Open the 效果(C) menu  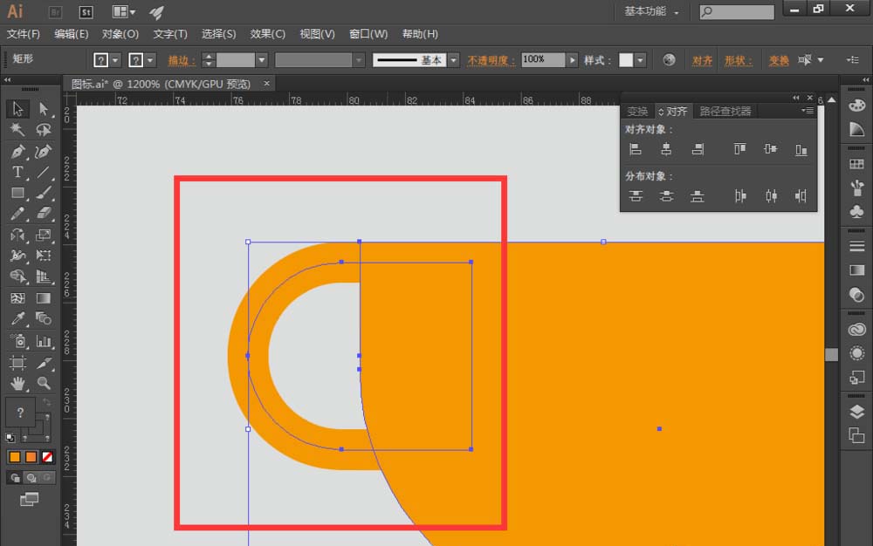[267, 34]
